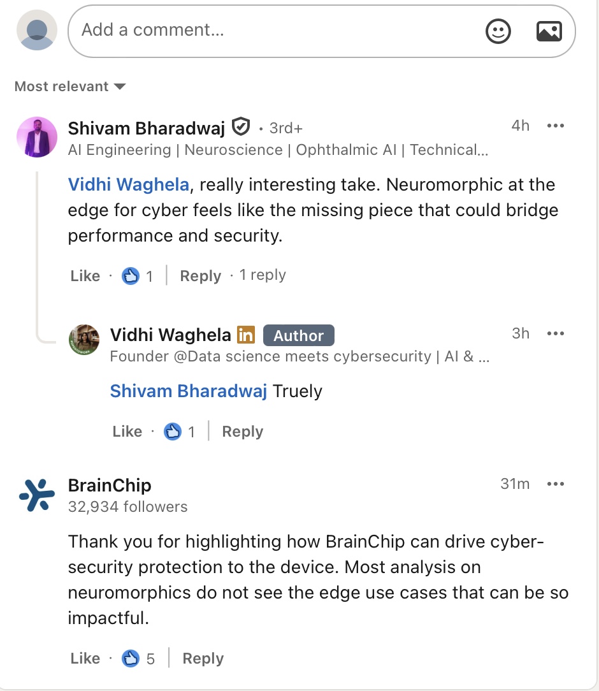Image resolution: width=599 pixels, height=691 pixels.
Task: Expand the 1 reply thread
Action: click(x=263, y=275)
